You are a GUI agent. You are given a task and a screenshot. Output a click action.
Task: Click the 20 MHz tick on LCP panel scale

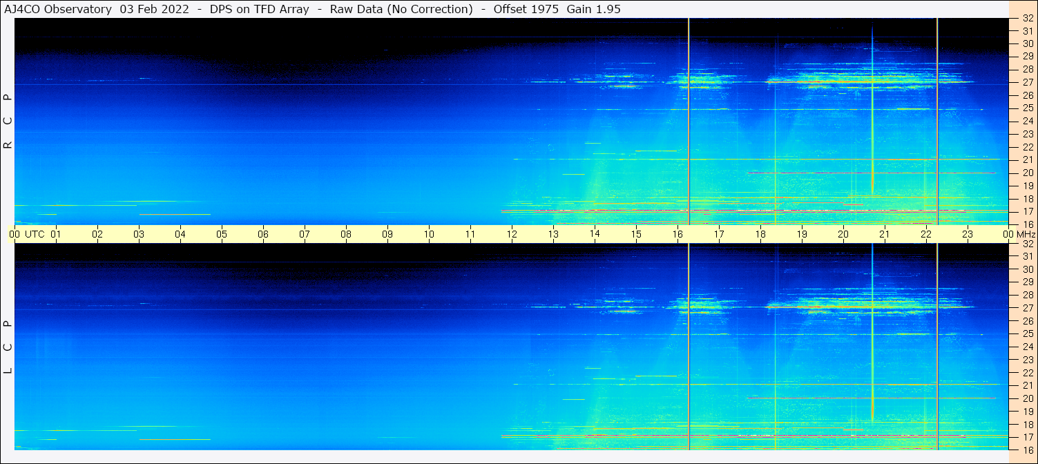tap(1028, 398)
